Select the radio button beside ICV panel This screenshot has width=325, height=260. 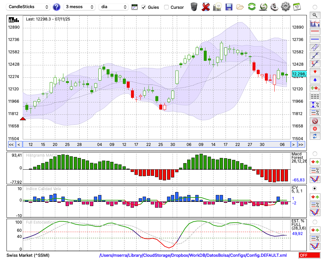pyautogui.click(x=315, y=188)
